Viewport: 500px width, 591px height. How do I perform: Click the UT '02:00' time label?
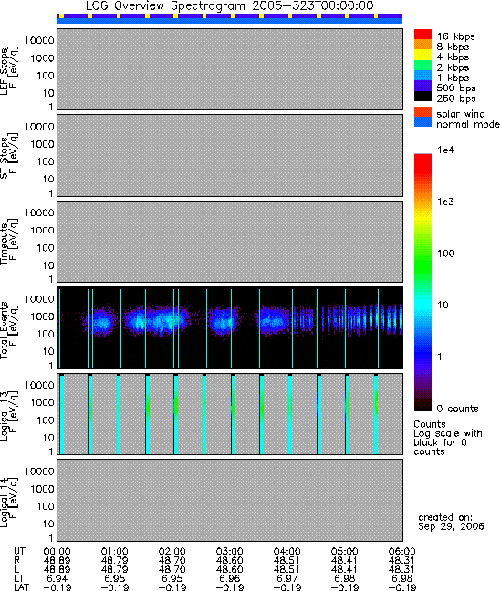pos(172,552)
